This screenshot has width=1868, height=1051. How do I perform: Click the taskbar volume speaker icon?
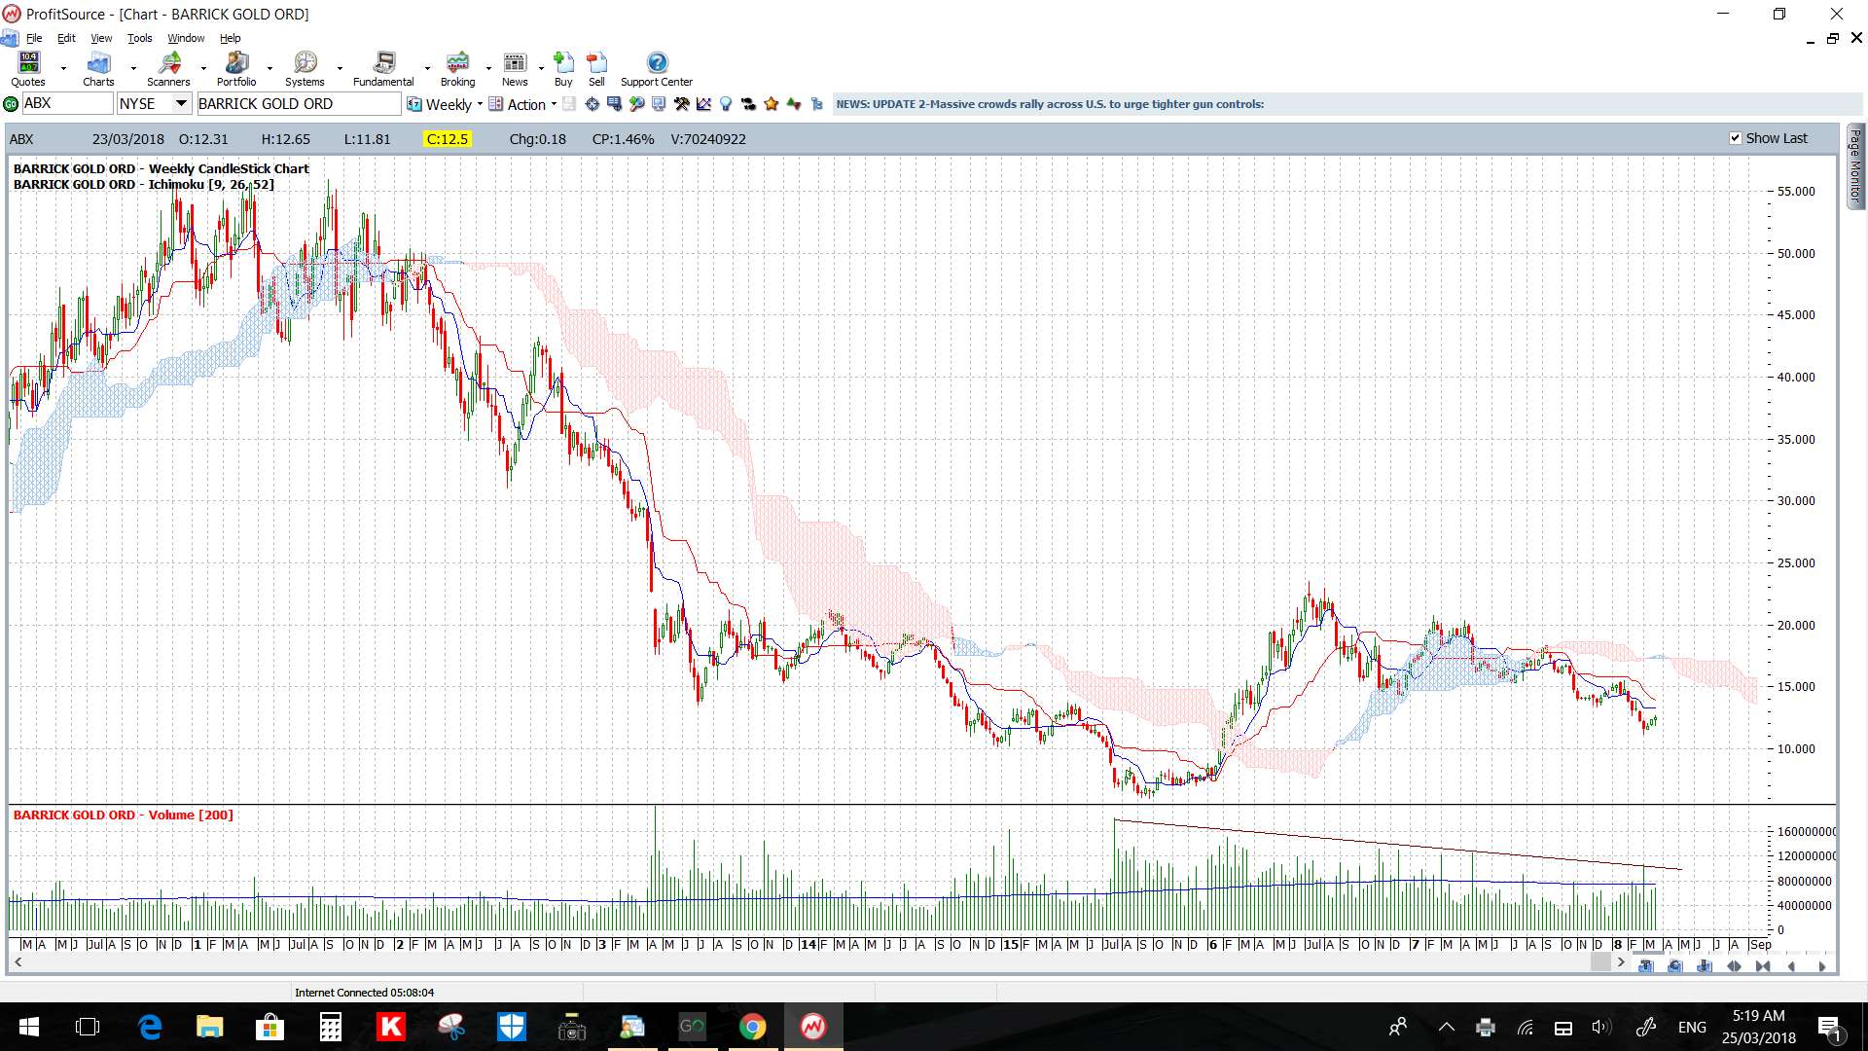1601,1027
